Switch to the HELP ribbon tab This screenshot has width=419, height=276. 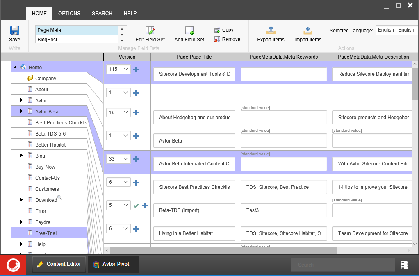[x=130, y=14]
